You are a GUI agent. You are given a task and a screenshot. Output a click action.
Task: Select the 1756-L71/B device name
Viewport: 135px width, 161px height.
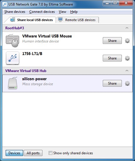tap(32, 54)
